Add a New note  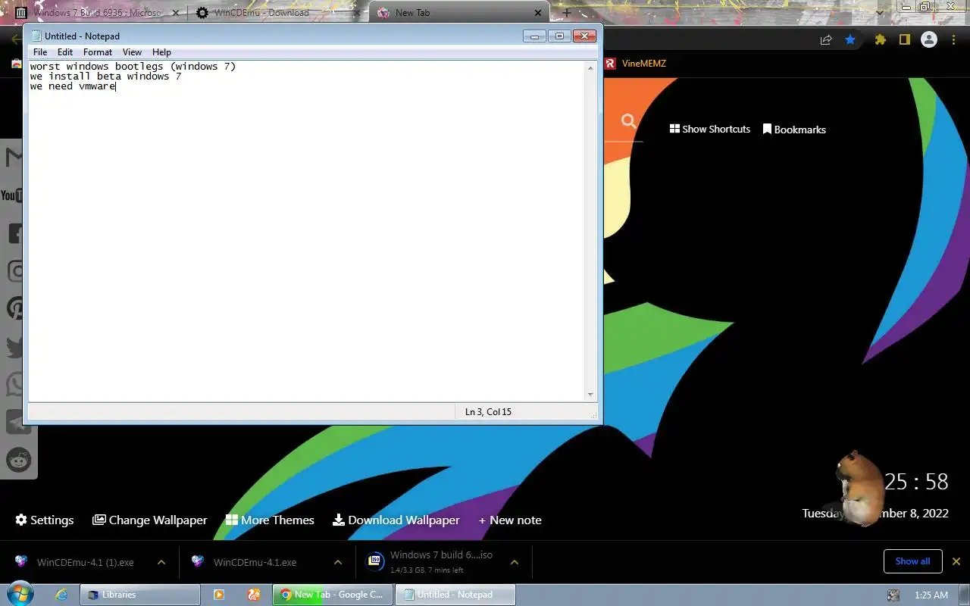click(510, 520)
